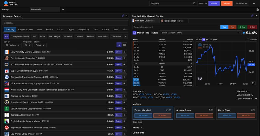This screenshot has width=260, height=136.
Task: Click the Sharpe Terminal logo
Action: (11, 3)
